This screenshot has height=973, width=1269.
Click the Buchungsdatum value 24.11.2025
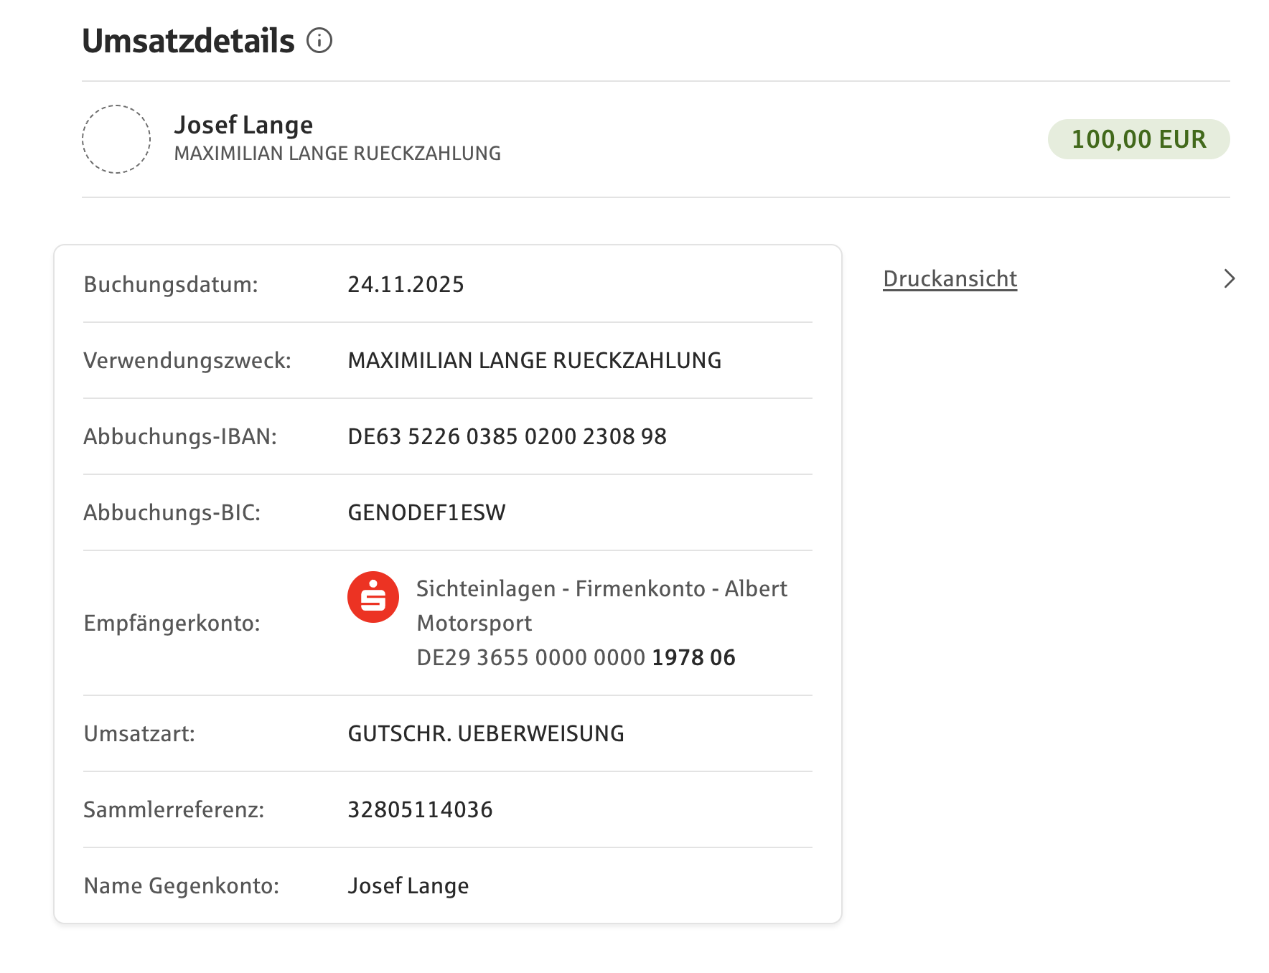tap(406, 284)
